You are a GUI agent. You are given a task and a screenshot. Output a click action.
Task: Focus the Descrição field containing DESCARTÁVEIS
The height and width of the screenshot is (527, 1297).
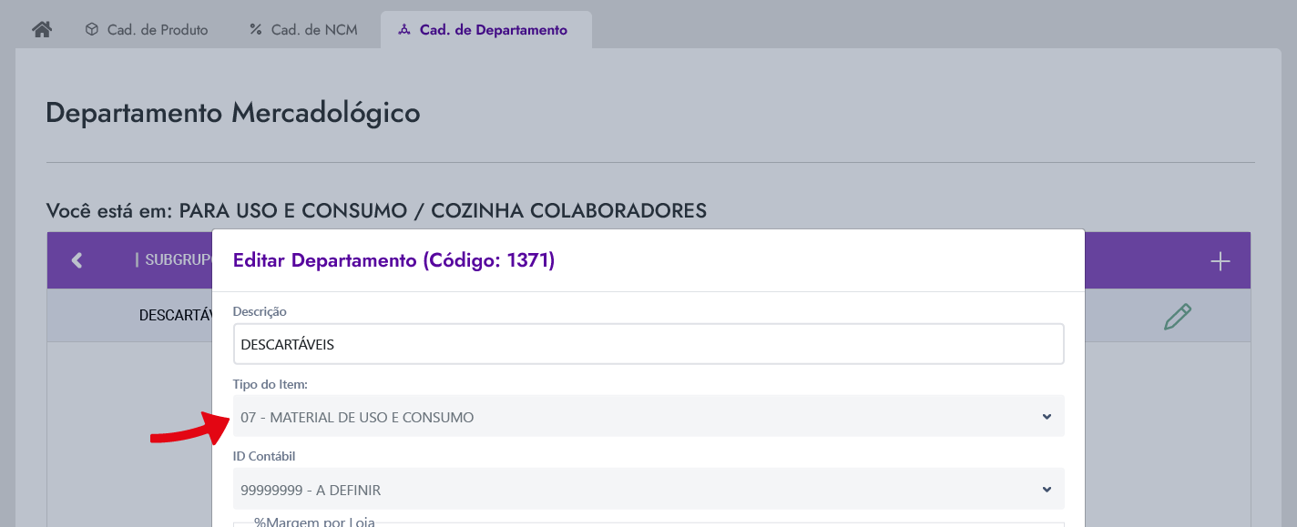coord(648,344)
